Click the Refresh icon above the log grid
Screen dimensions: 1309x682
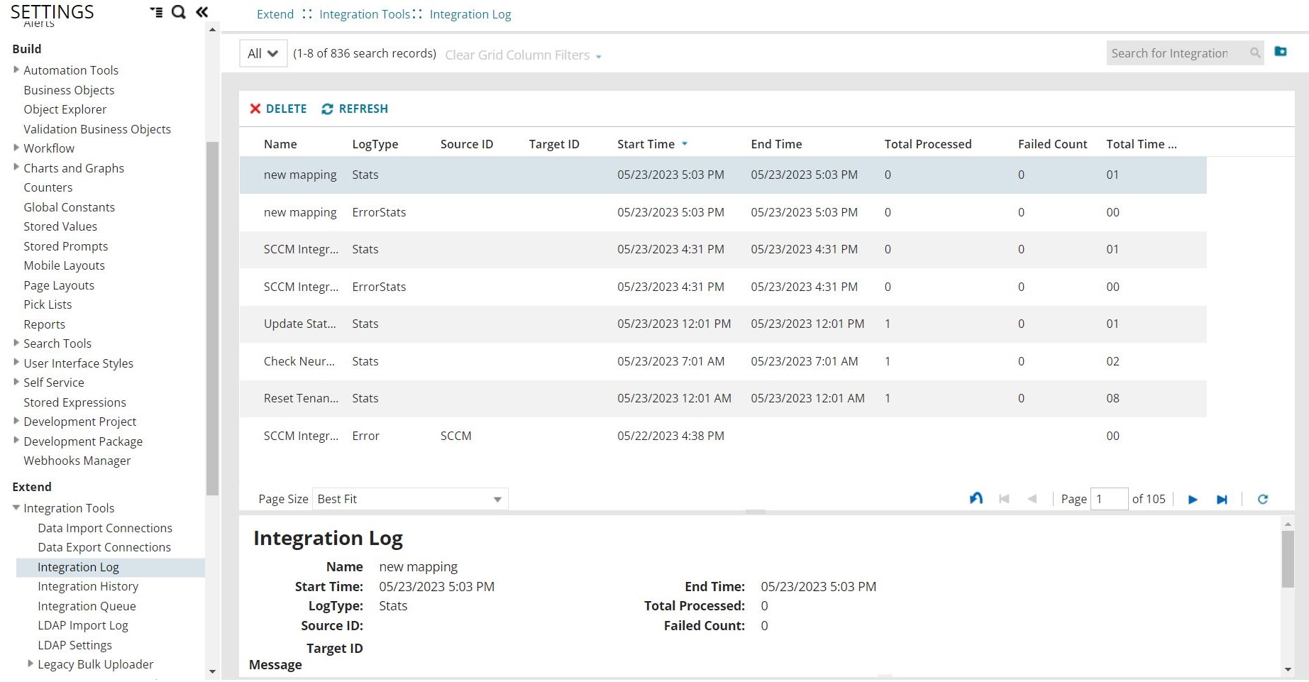click(327, 109)
